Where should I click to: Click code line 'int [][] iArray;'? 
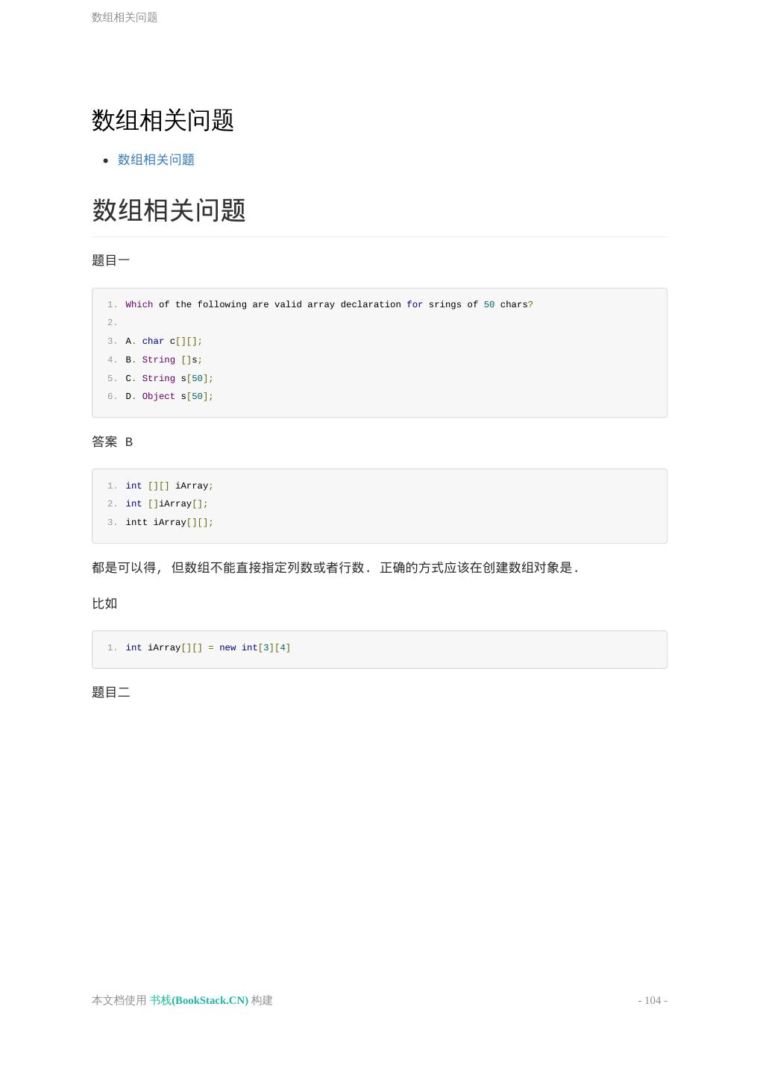coord(169,486)
